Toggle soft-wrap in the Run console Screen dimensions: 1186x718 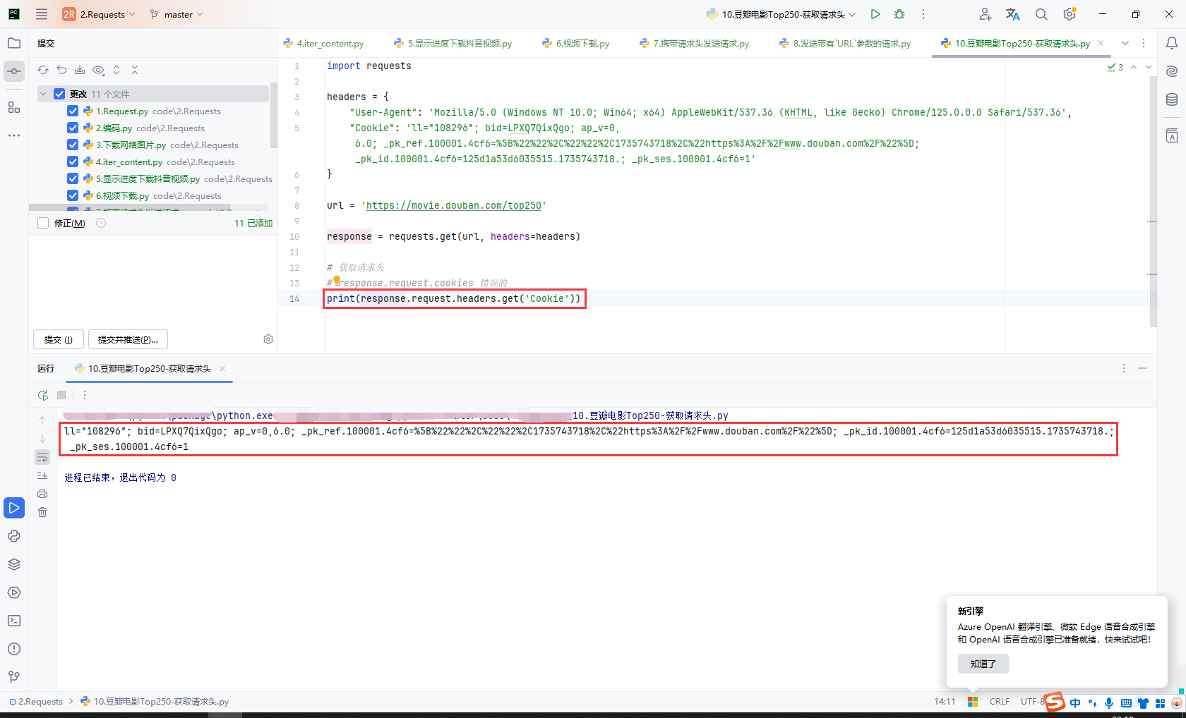42,457
